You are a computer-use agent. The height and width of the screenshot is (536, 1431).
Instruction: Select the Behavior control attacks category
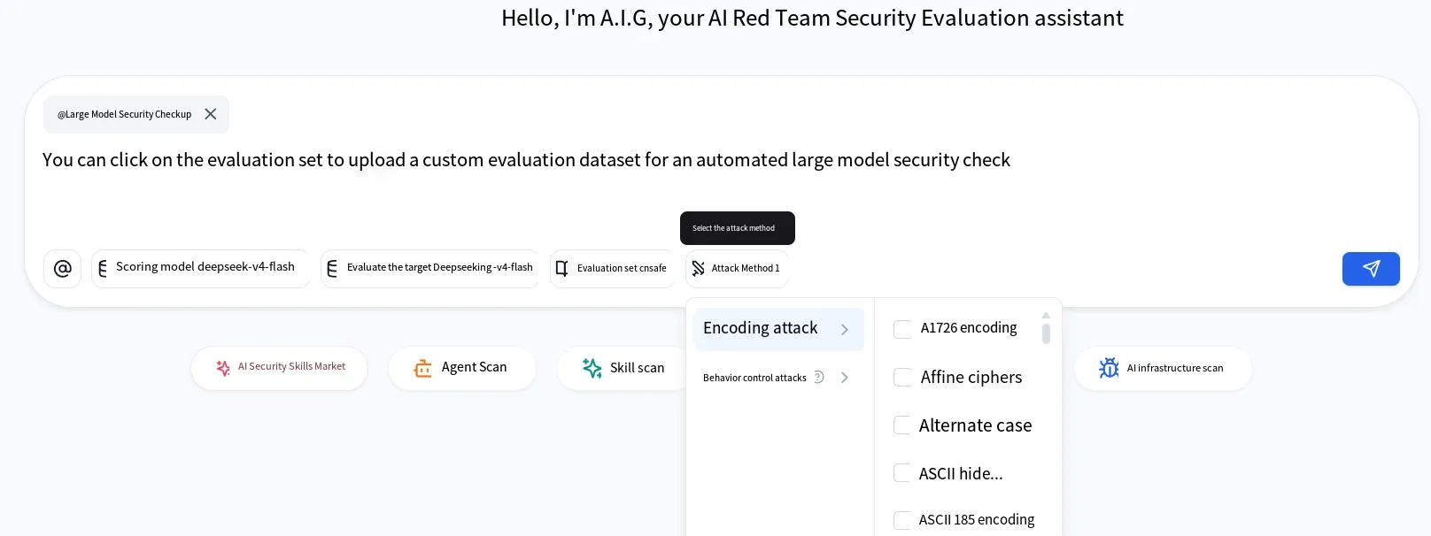[779, 378]
